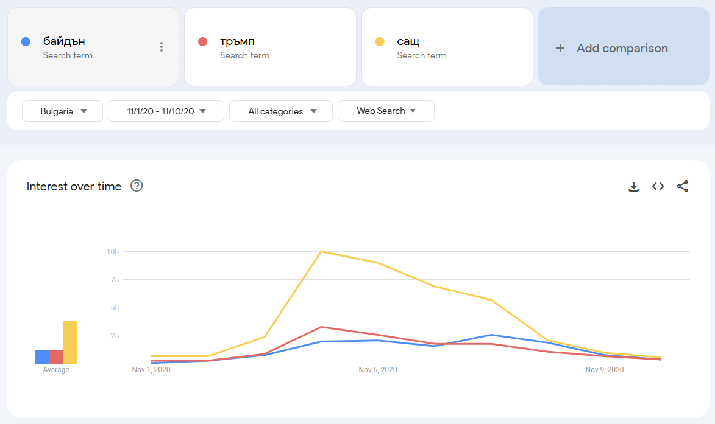Image resolution: width=715 pixels, height=424 pixels.
Task: Click the blue dot beside байдън
Action: [26, 42]
